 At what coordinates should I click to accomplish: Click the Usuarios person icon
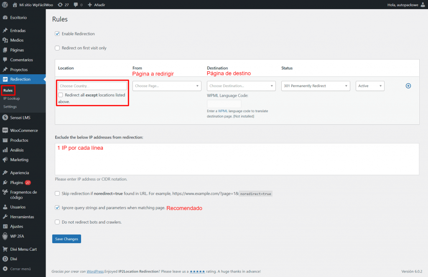(5, 207)
